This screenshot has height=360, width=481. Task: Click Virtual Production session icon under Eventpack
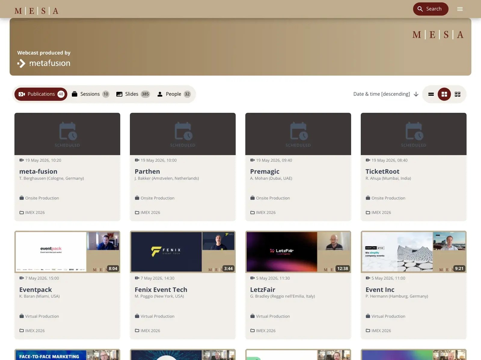(22, 316)
